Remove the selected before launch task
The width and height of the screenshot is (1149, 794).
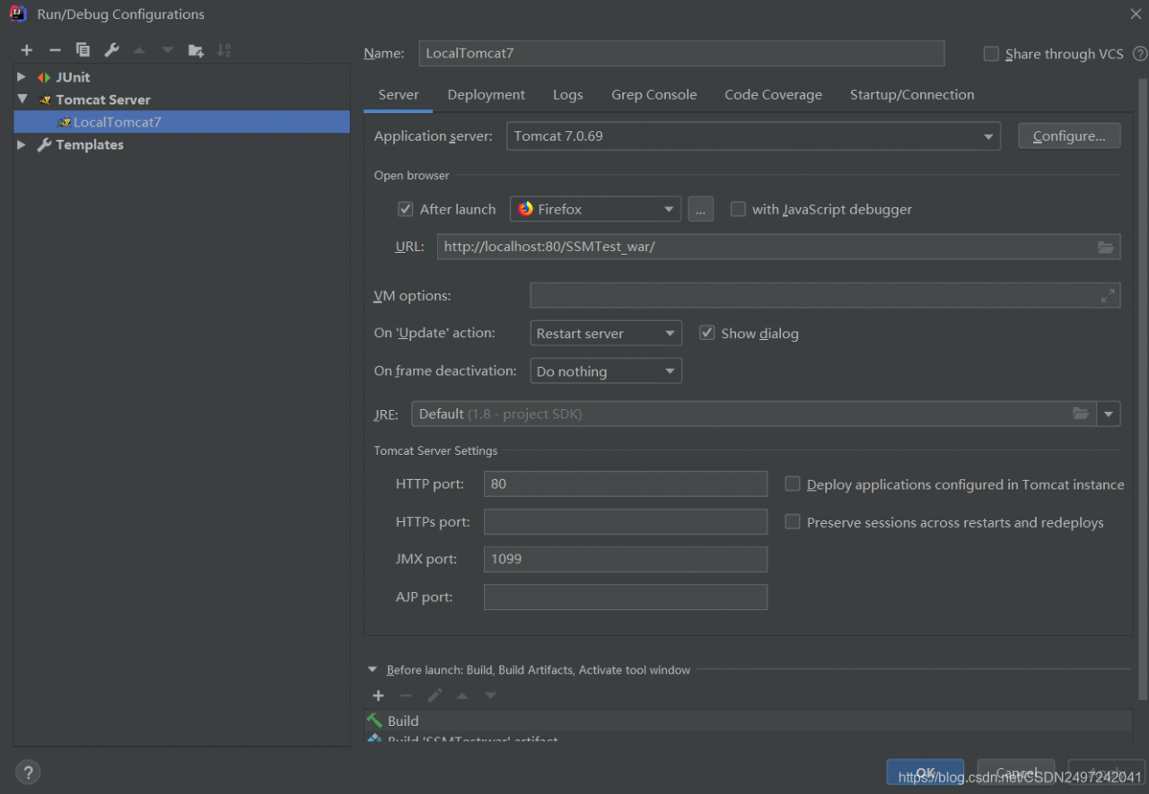pos(406,695)
